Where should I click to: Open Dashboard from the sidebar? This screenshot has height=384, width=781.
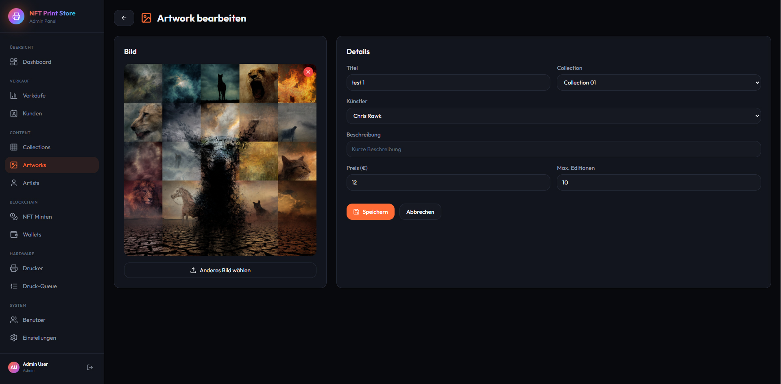pos(37,62)
